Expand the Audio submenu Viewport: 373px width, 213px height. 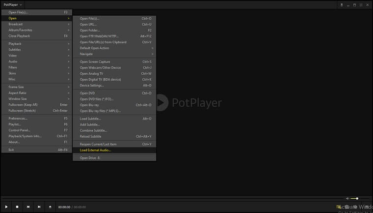pos(37,61)
